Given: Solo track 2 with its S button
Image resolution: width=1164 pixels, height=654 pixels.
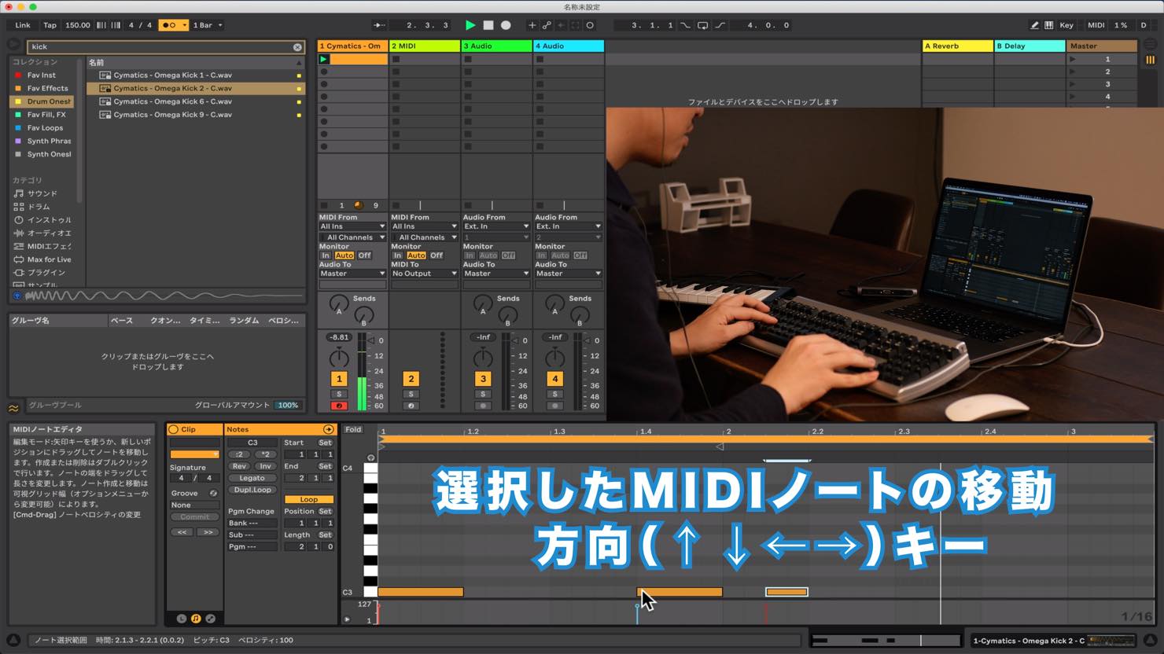Looking at the screenshot, I should 411,394.
